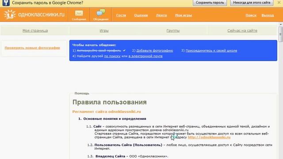Click the page scrollbar thumb
Viewport: 283px width, 159px height.
coord(280,34)
